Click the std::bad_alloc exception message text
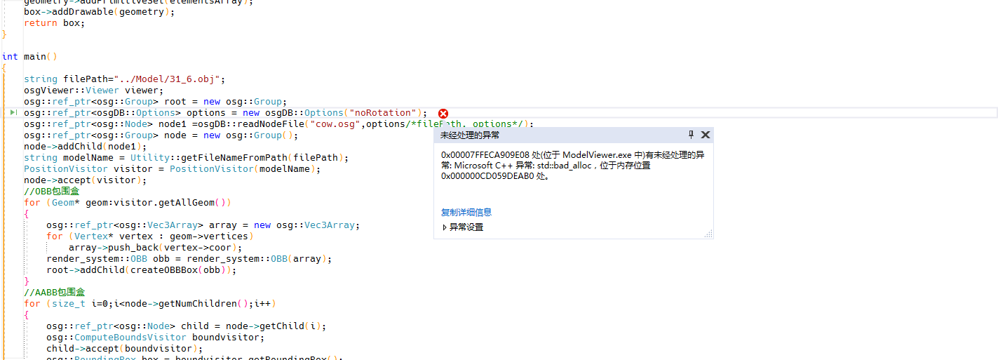Image resolution: width=998 pixels, height=360 pixels. pyautogui.click(x=572, y=166)
